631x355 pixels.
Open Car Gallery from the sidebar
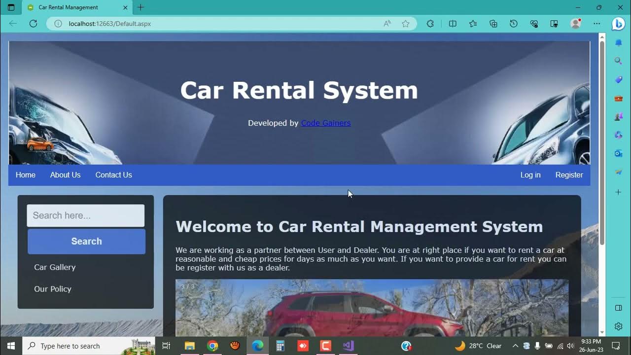[55, 267]
